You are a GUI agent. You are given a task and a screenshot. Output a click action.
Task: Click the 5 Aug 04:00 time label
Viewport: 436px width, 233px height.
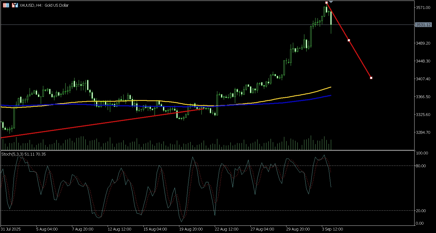tap(47, 229)
